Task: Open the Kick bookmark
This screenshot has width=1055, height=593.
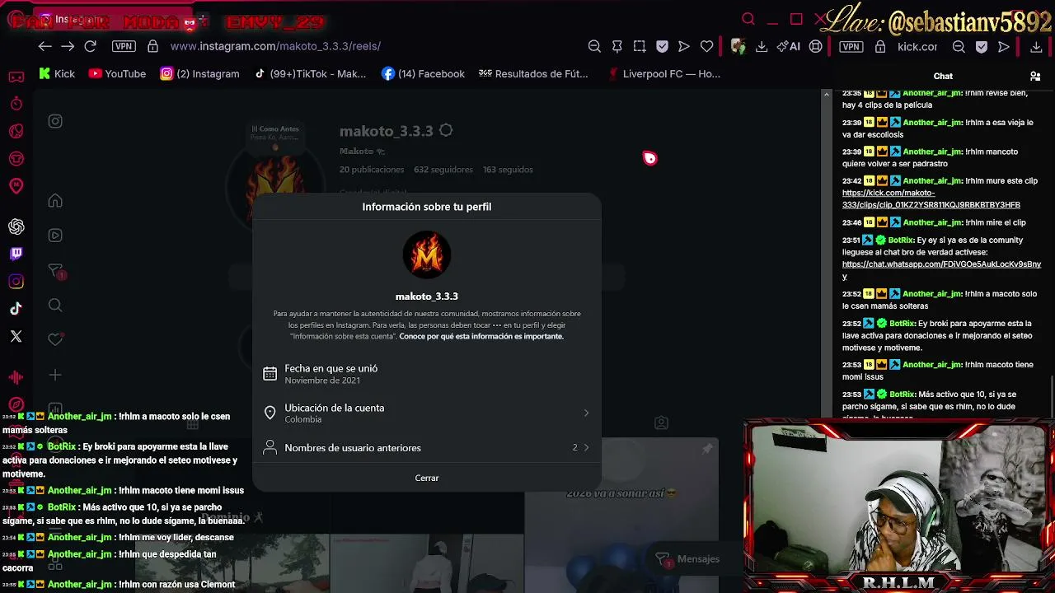Action: click(x=57, y=73)
